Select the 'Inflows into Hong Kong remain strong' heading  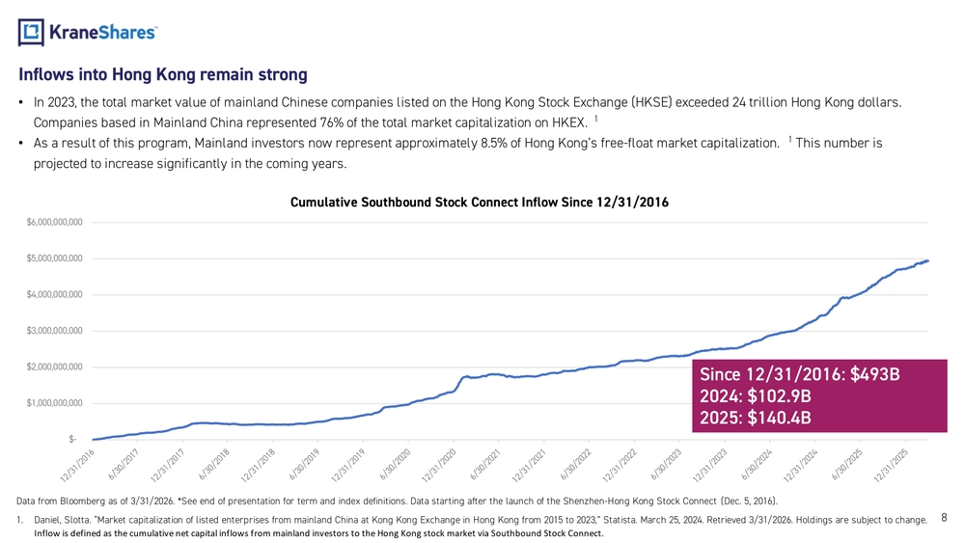163,74
